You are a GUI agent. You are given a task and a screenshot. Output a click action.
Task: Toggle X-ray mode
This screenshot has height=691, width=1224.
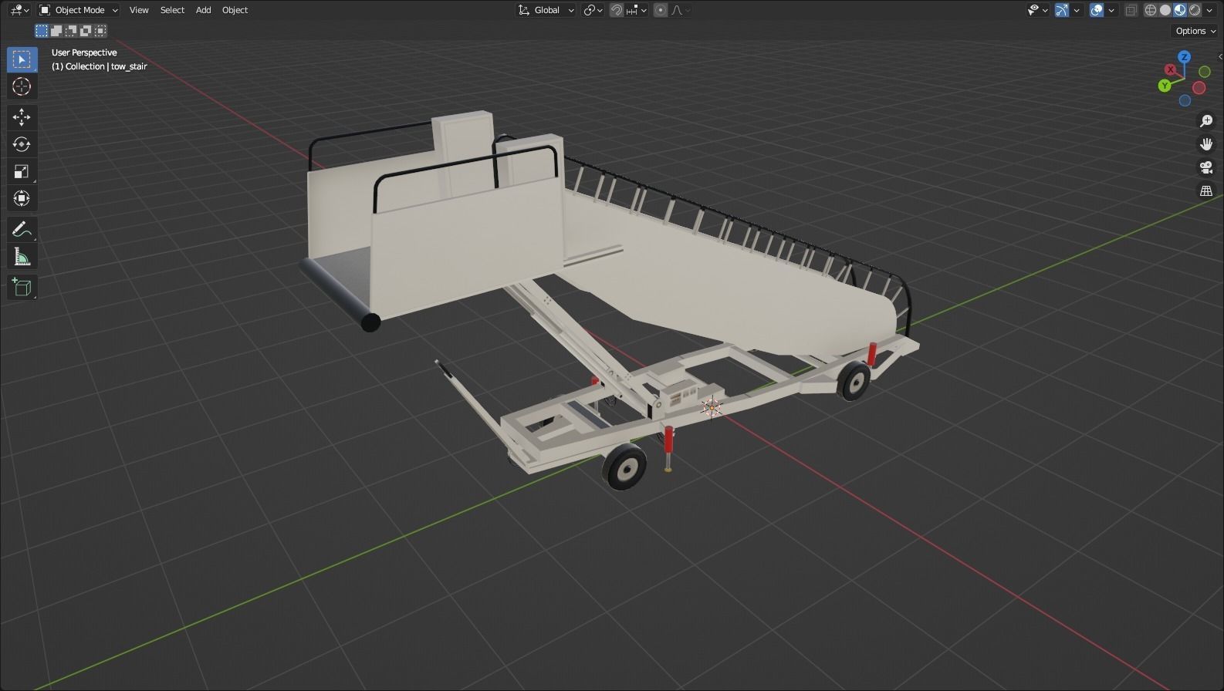1131,10
